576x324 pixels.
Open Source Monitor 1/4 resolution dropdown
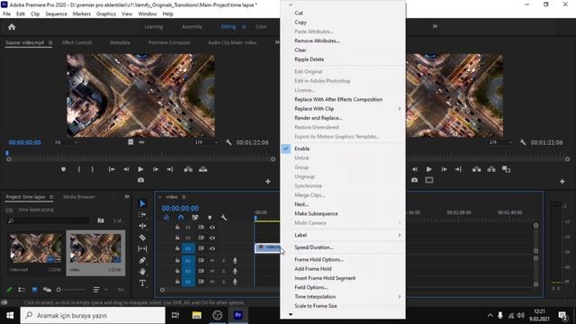tap(206, 142)
